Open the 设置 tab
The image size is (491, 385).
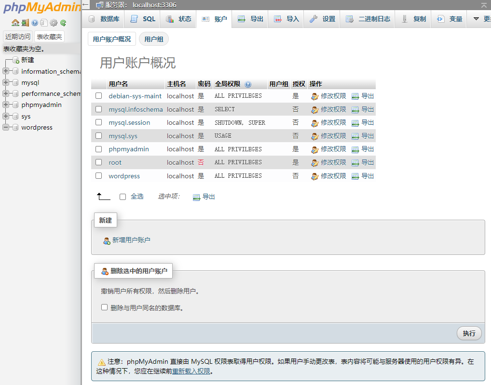point(322,19)
